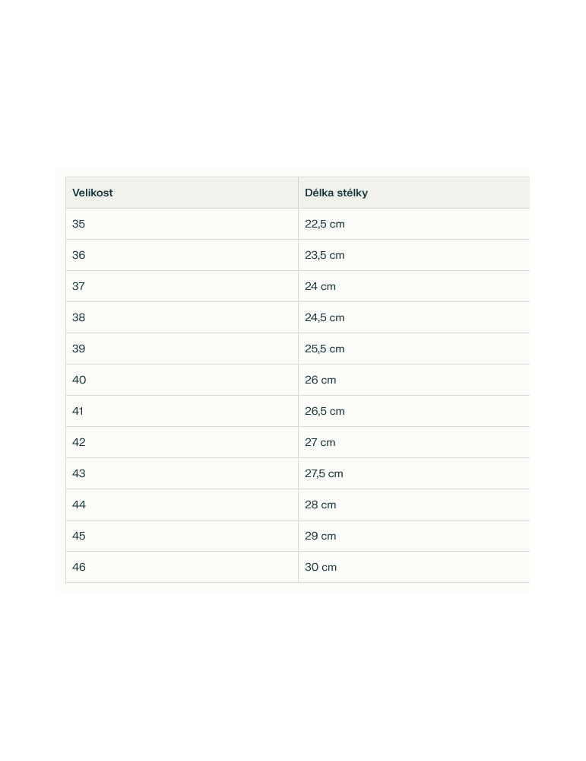Click the 29 cm length cell
The width and height of the screenshot is (586, 761).
pyautogui.click(x=320, y=536)
